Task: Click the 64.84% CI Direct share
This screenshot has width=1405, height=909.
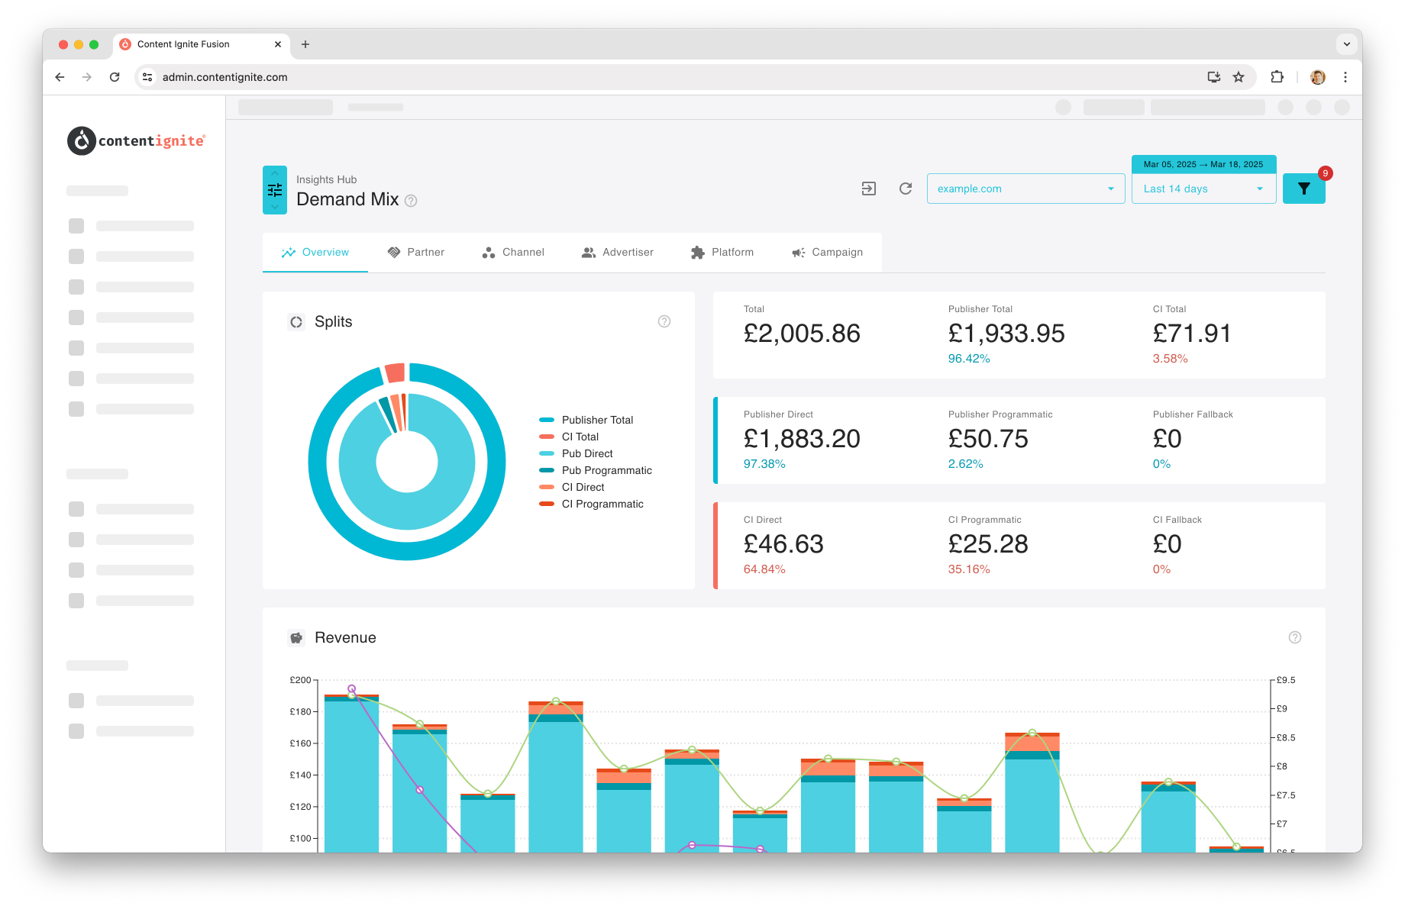Action: 764,569
